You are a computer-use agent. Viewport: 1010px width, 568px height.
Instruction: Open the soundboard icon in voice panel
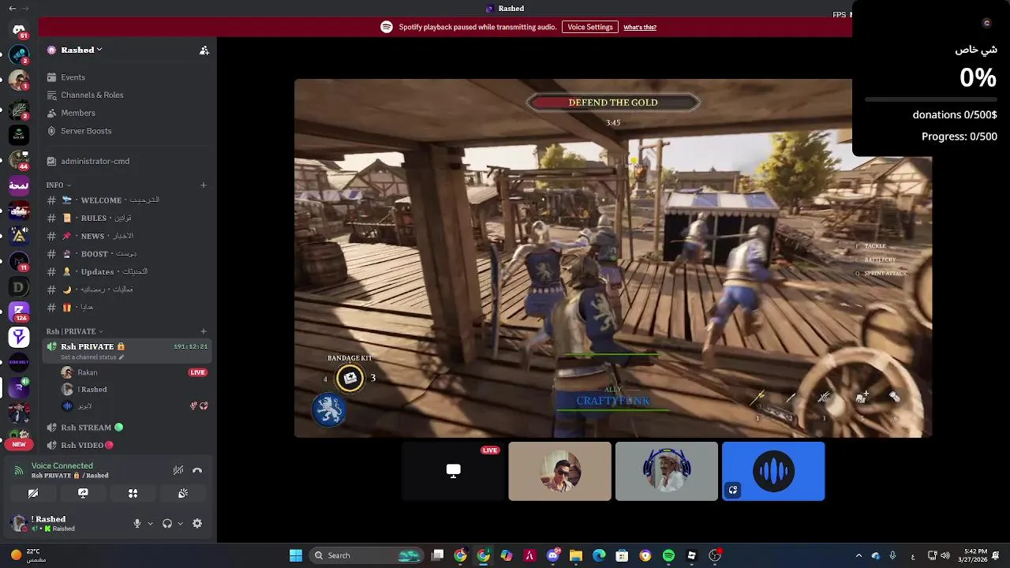(x=182, y=493)
